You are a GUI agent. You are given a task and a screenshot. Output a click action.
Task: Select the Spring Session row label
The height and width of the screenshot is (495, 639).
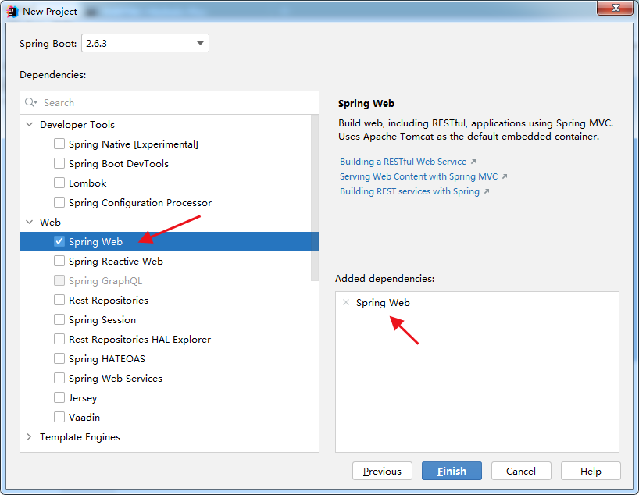102,320
